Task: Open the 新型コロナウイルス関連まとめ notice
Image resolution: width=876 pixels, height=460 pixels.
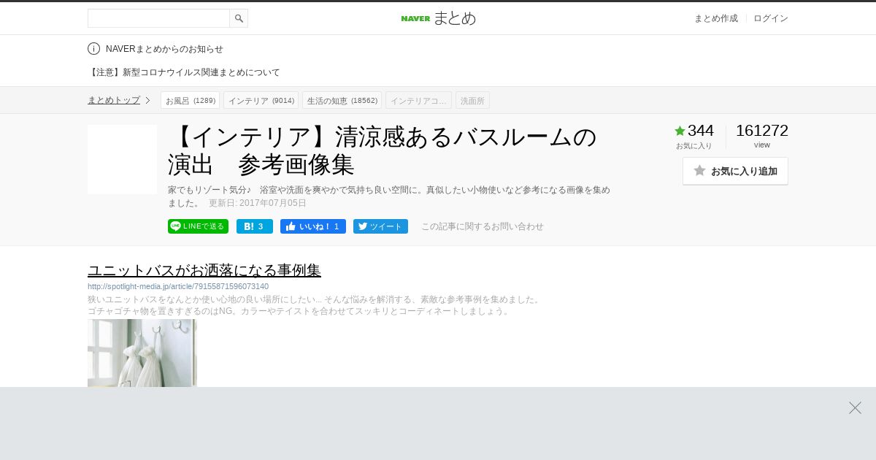Action: pos(184,72)
